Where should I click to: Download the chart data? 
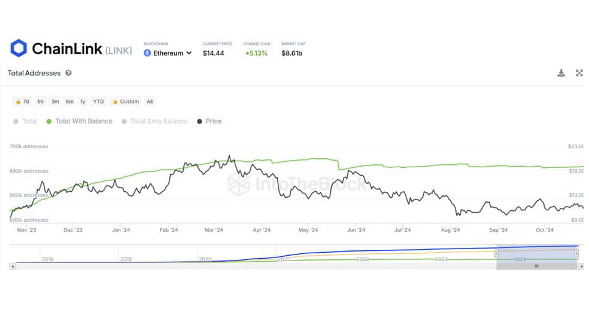561,73
